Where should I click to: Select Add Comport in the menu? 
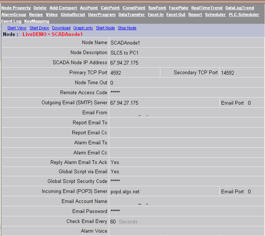63,8
